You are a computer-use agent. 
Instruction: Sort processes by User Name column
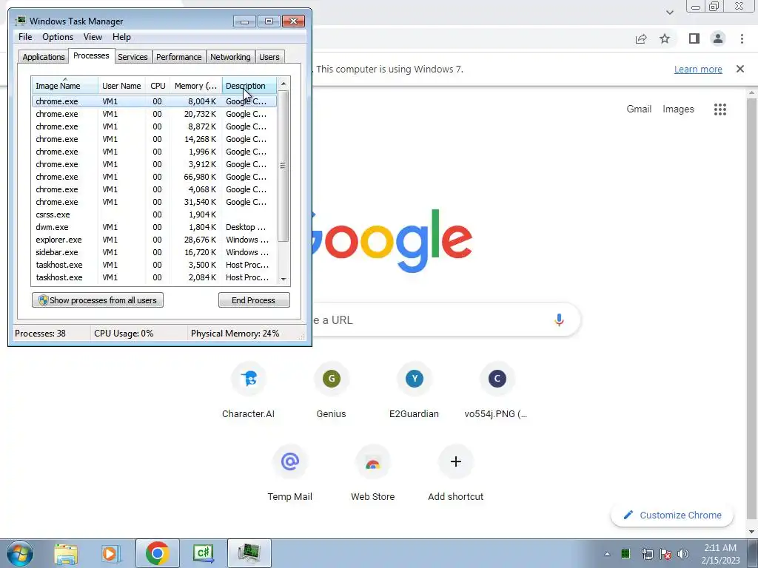click(121, 86)
